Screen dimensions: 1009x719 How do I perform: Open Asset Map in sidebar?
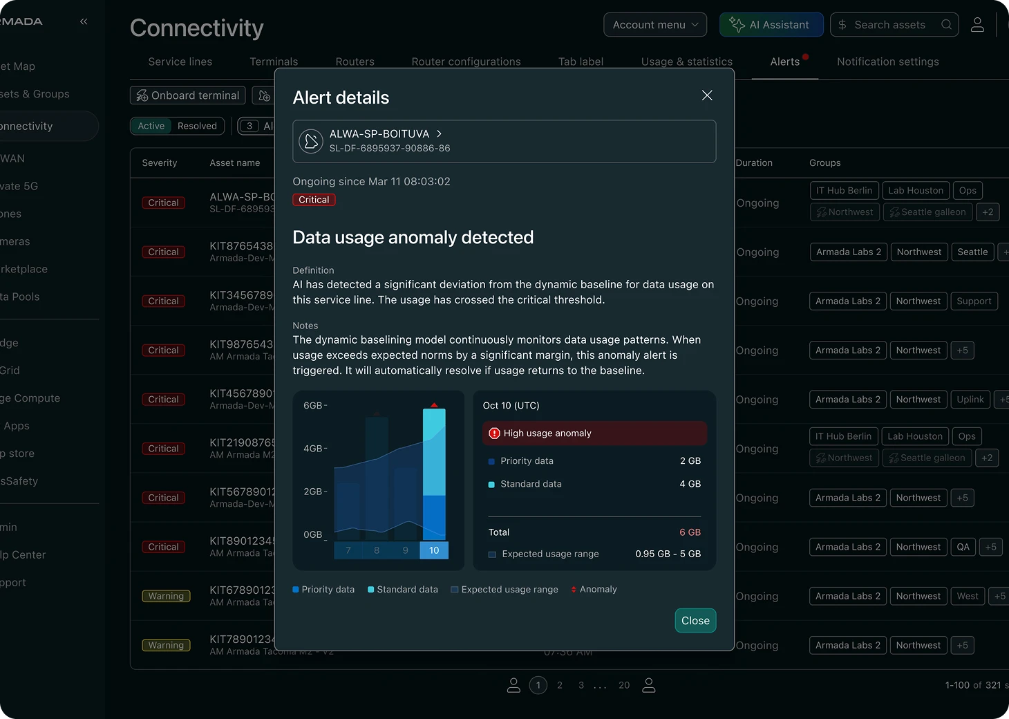(18, 66)
